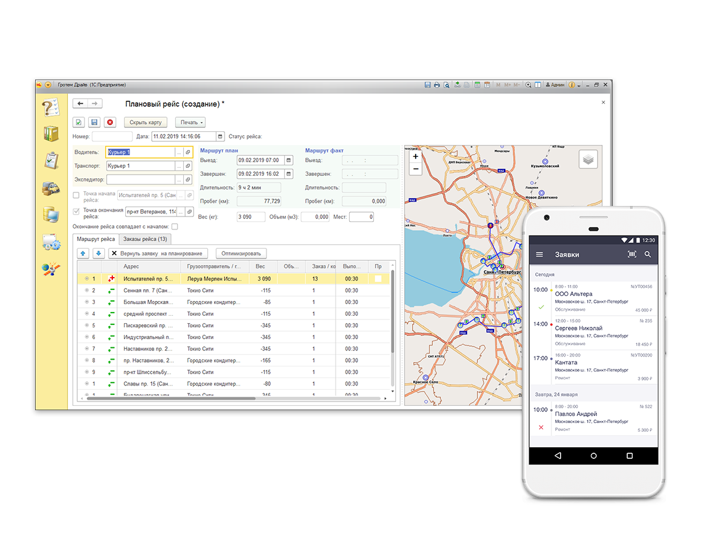Zoom in on the map
705x552 pixels.
click(416, 157)
